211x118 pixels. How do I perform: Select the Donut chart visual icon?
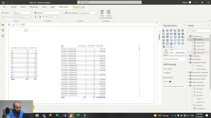click(x=179, y=37)
